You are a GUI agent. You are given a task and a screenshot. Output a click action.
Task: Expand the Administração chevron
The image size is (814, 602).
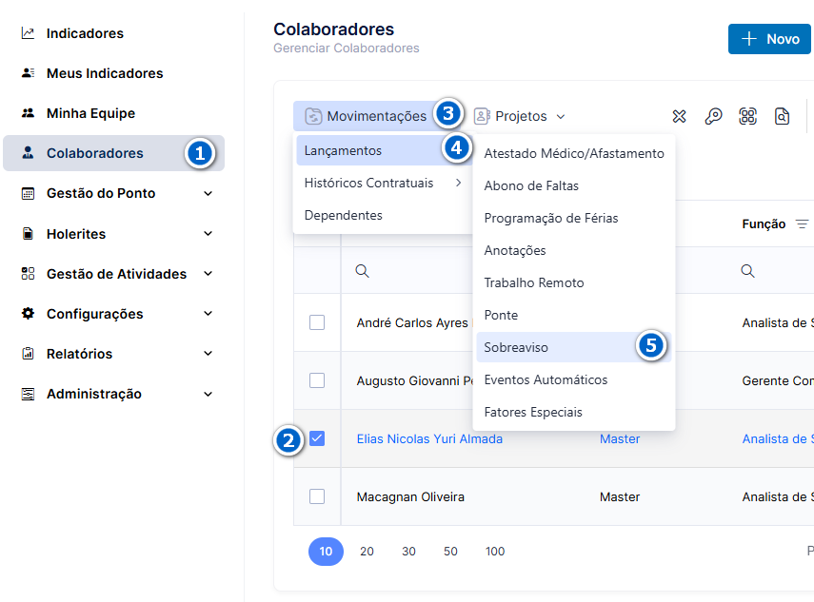[208, 394]
